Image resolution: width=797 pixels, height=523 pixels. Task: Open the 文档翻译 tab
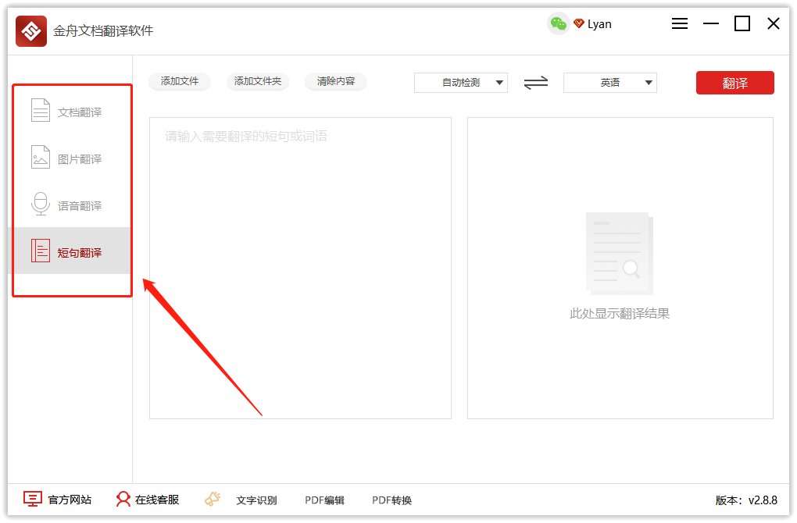click(72, 112)
